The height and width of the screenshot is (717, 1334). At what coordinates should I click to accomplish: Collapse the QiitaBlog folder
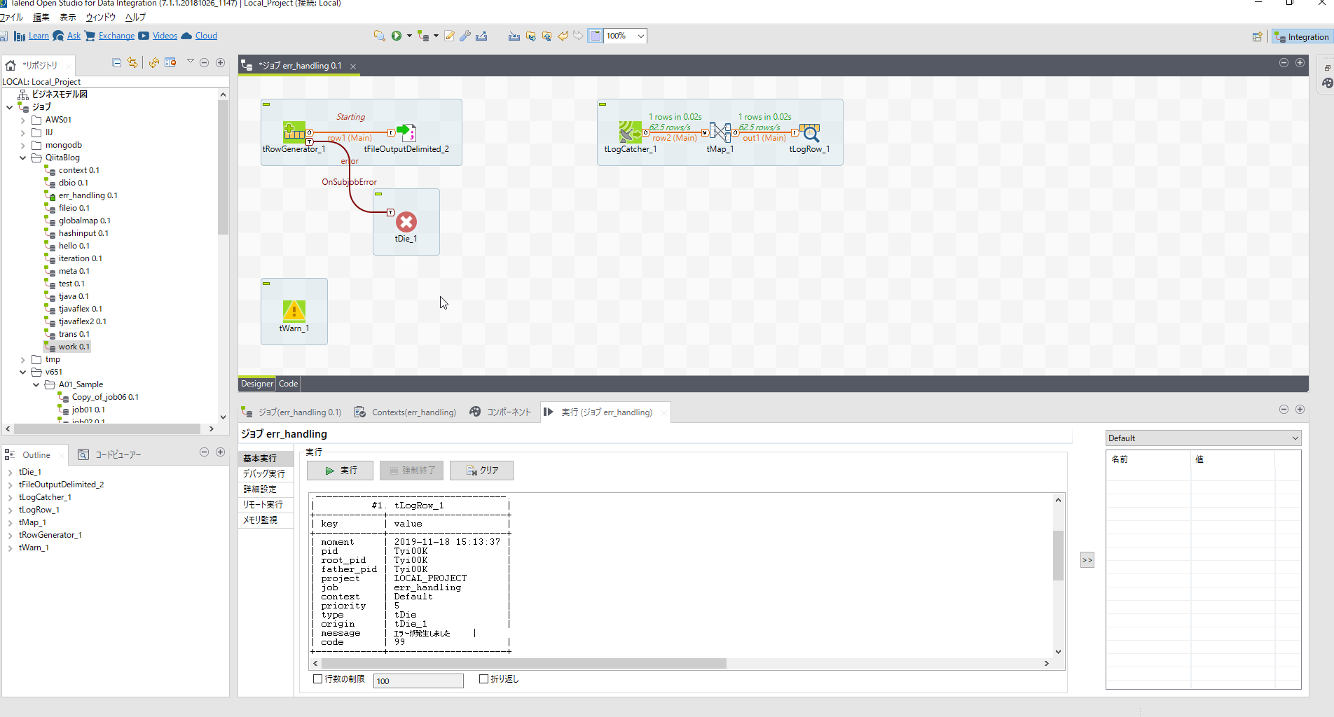23,158
